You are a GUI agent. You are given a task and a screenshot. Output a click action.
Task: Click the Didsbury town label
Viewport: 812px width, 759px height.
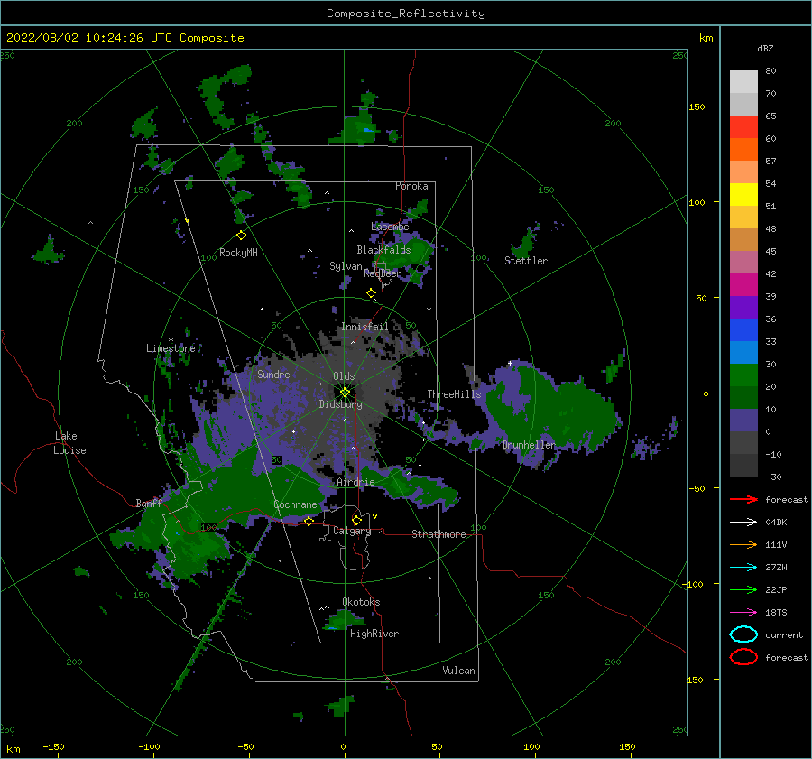(340, 404)
